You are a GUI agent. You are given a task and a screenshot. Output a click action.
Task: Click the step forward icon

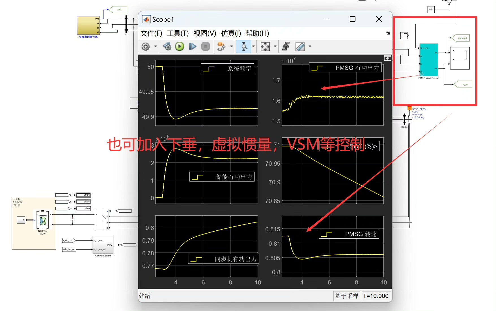point(193,47)
